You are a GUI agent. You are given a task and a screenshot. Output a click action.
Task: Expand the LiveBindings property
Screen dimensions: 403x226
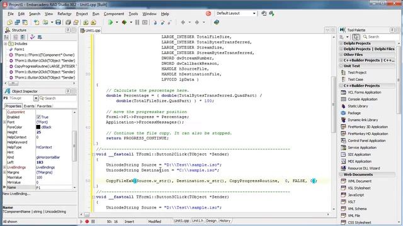tap(4, 168)
